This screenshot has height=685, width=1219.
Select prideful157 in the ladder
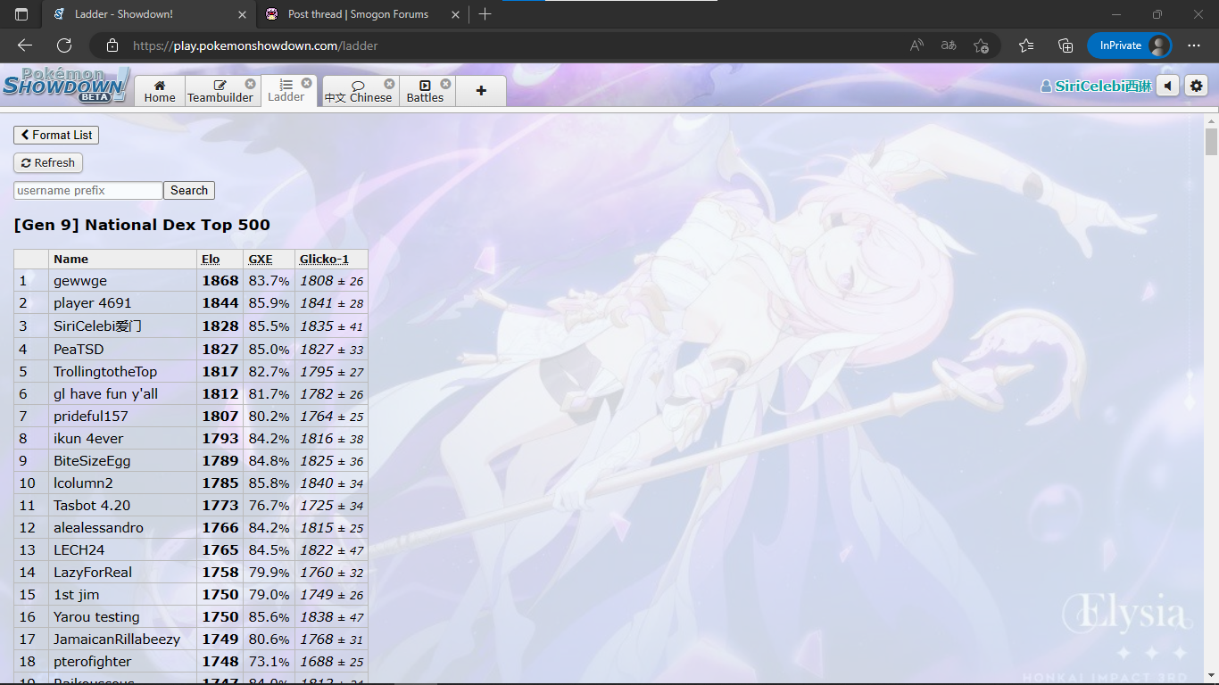tap(91, 416)
